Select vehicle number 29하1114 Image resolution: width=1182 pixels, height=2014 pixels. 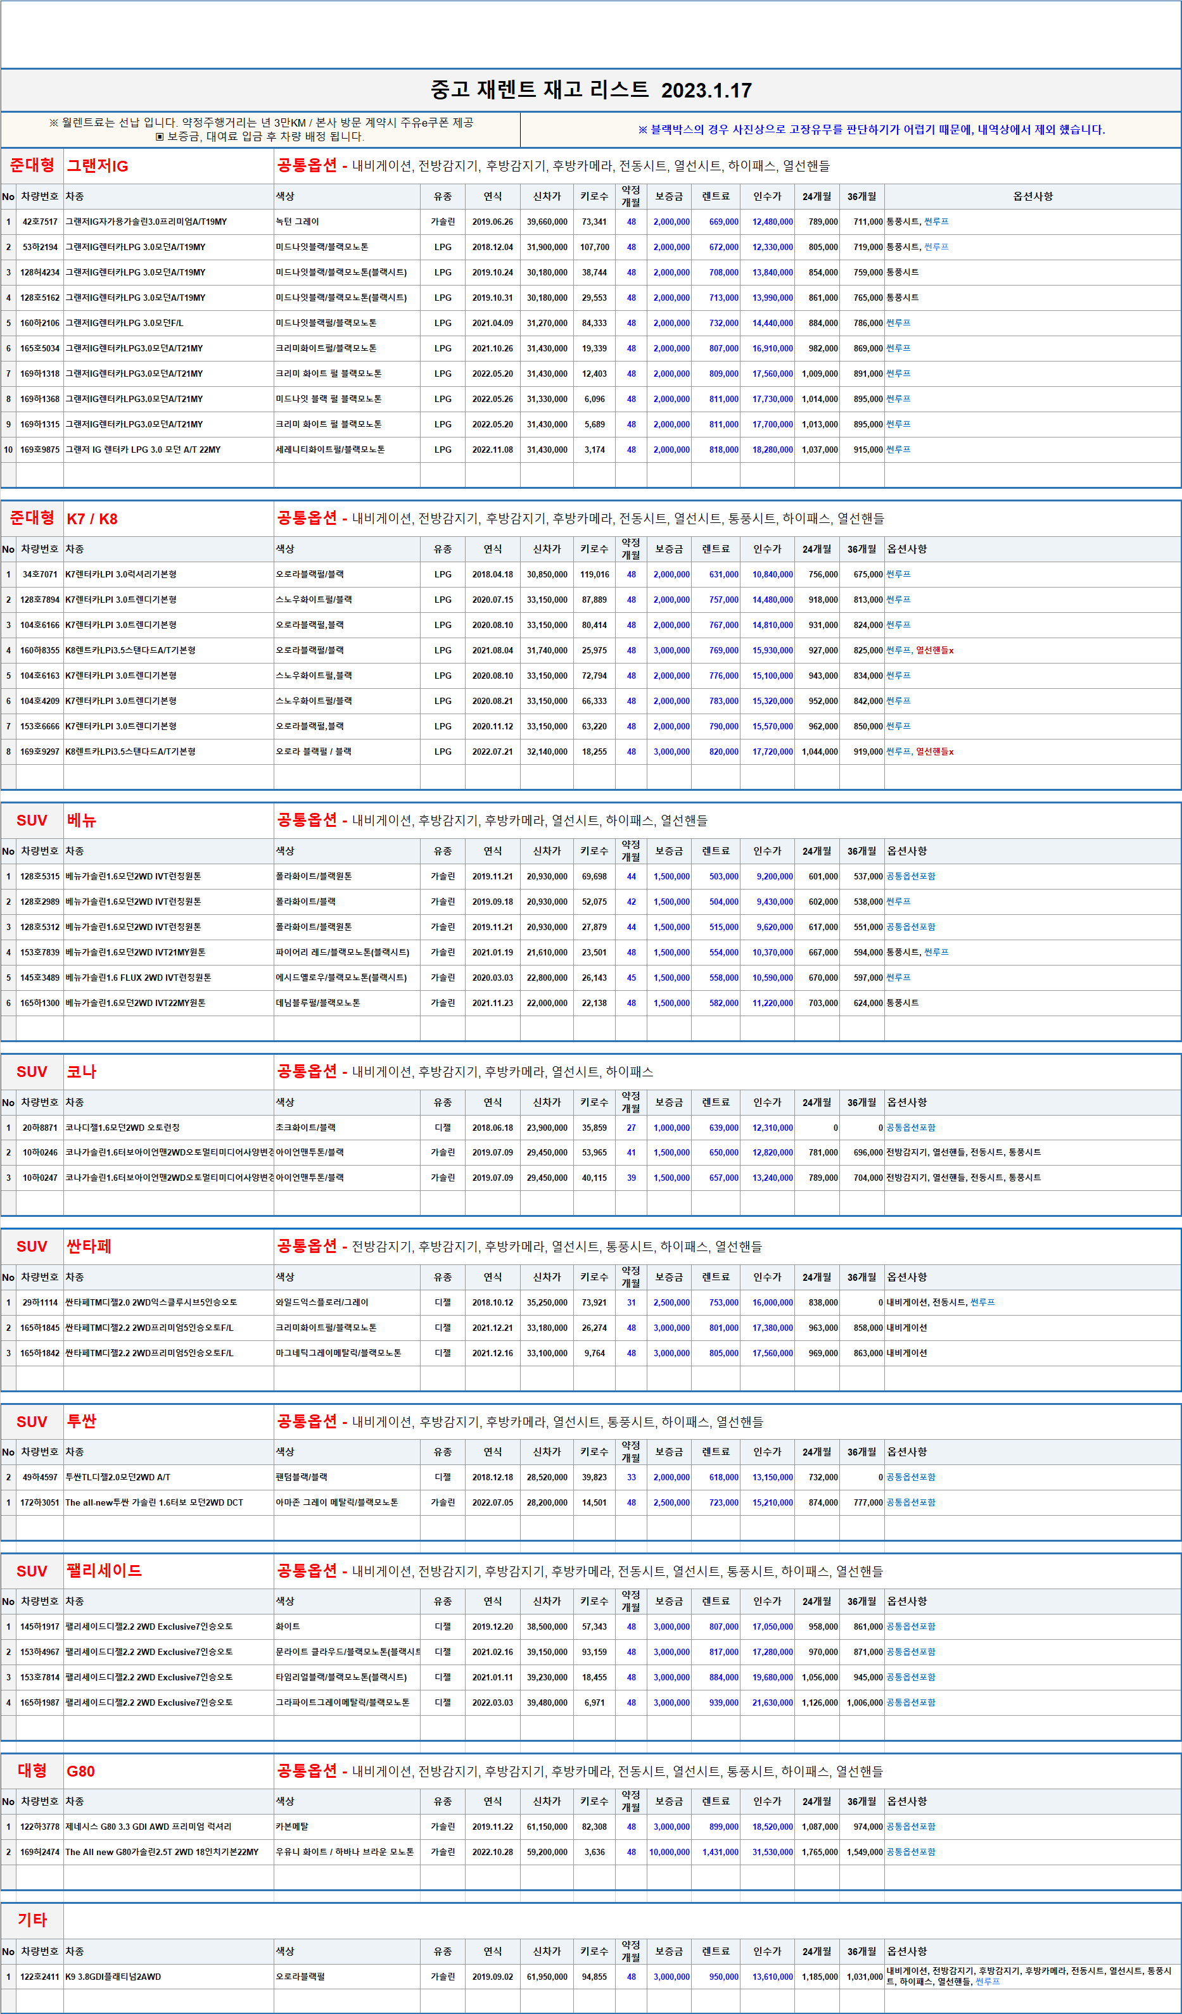click(x=40, y=1302)
